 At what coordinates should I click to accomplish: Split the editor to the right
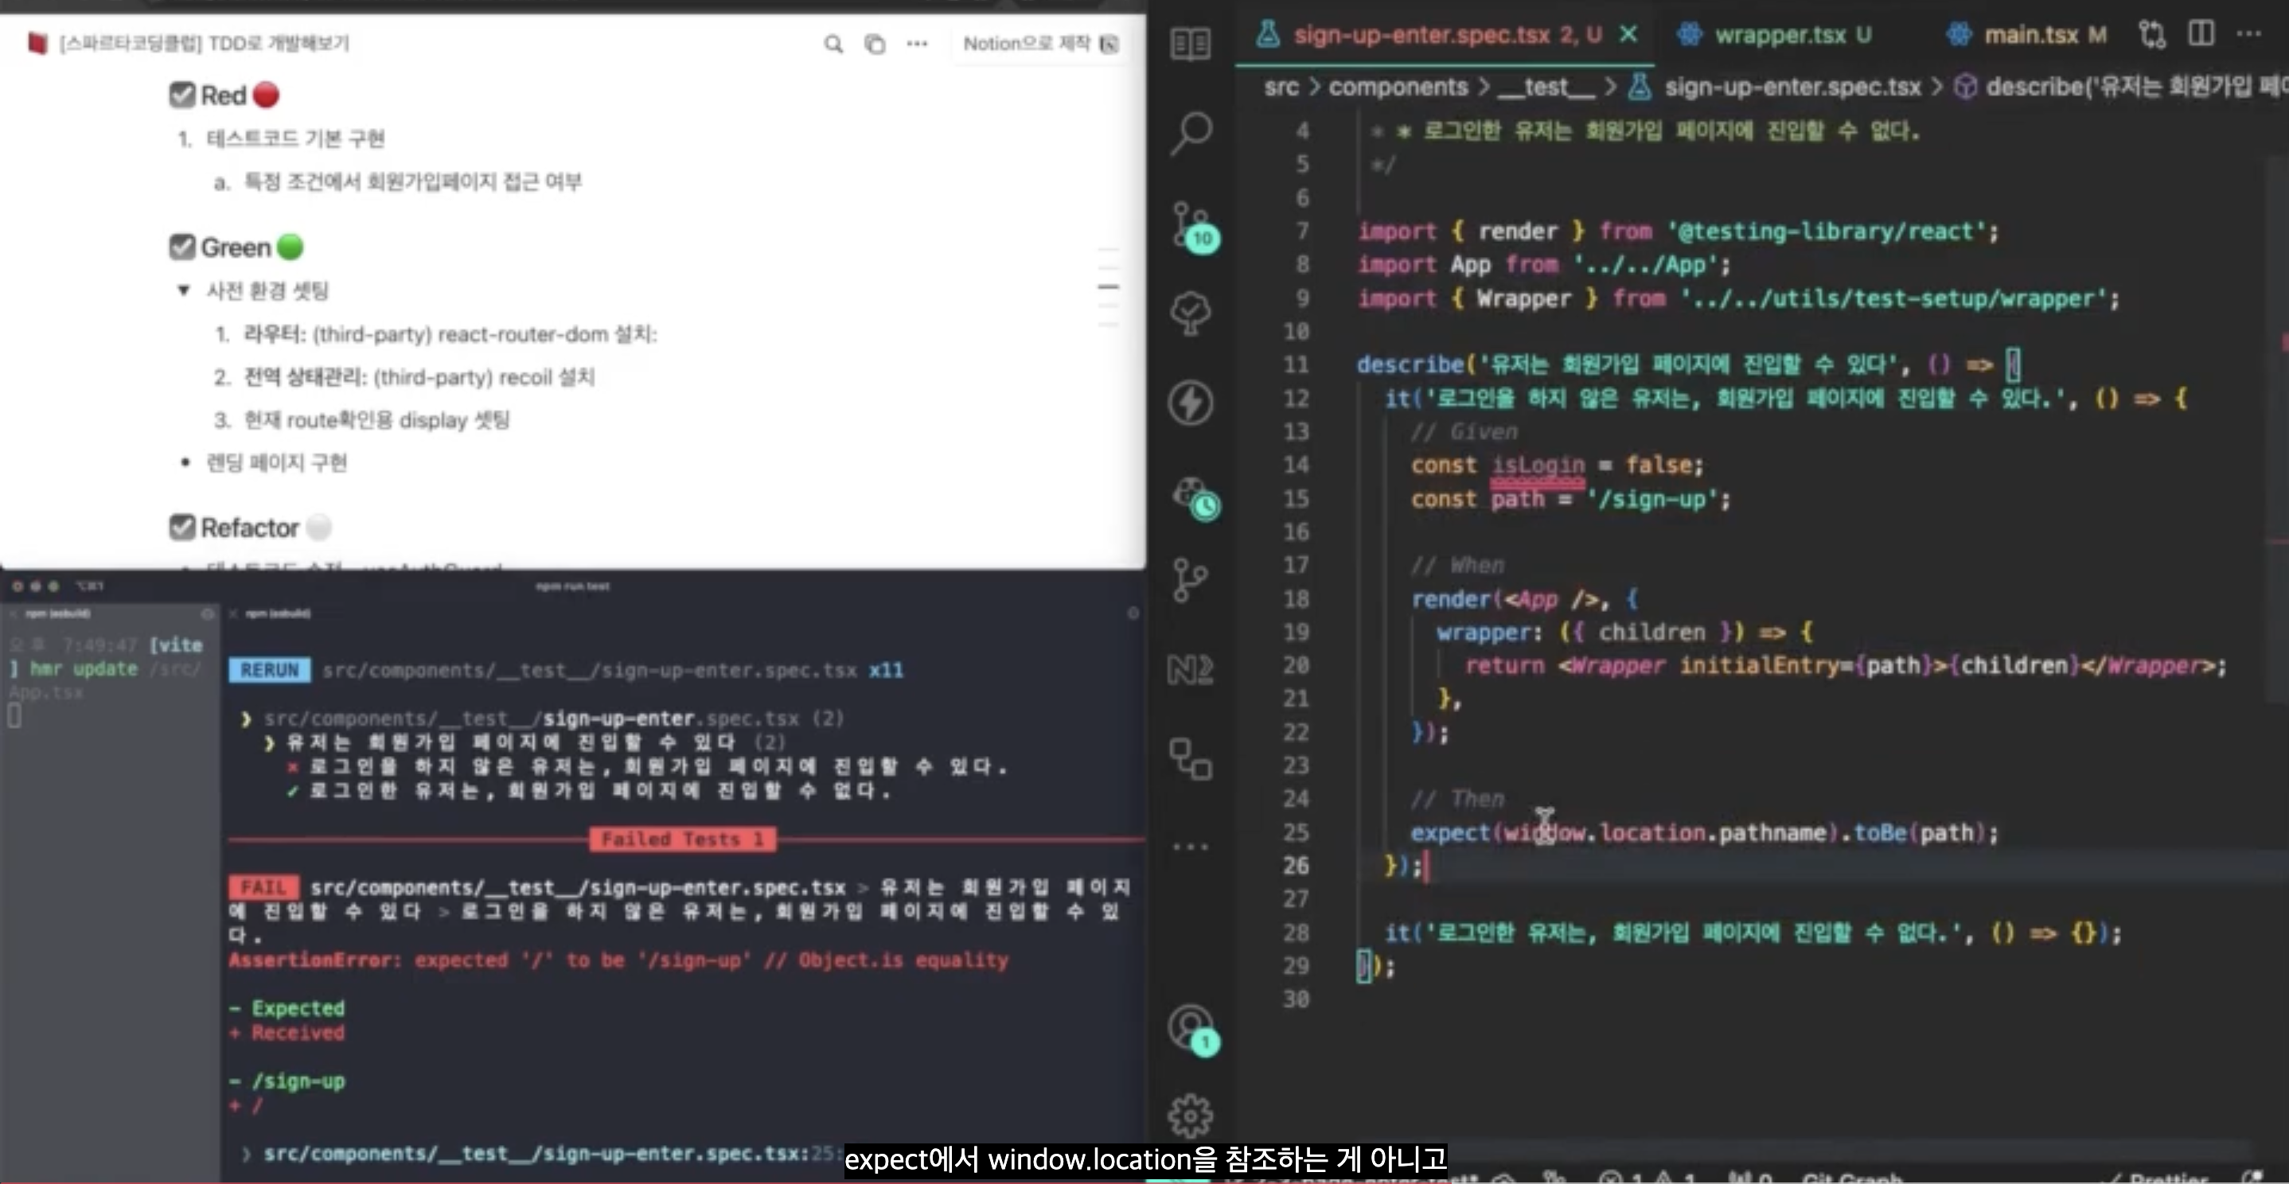point(2201,35)
